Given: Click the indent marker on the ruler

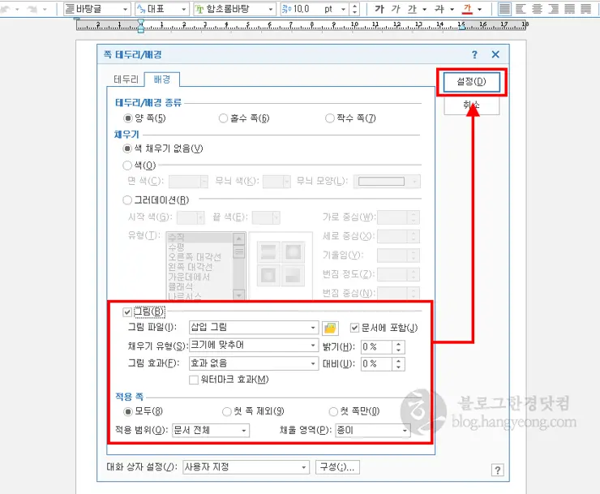Looking at the screenshot, I should (141, 26).
